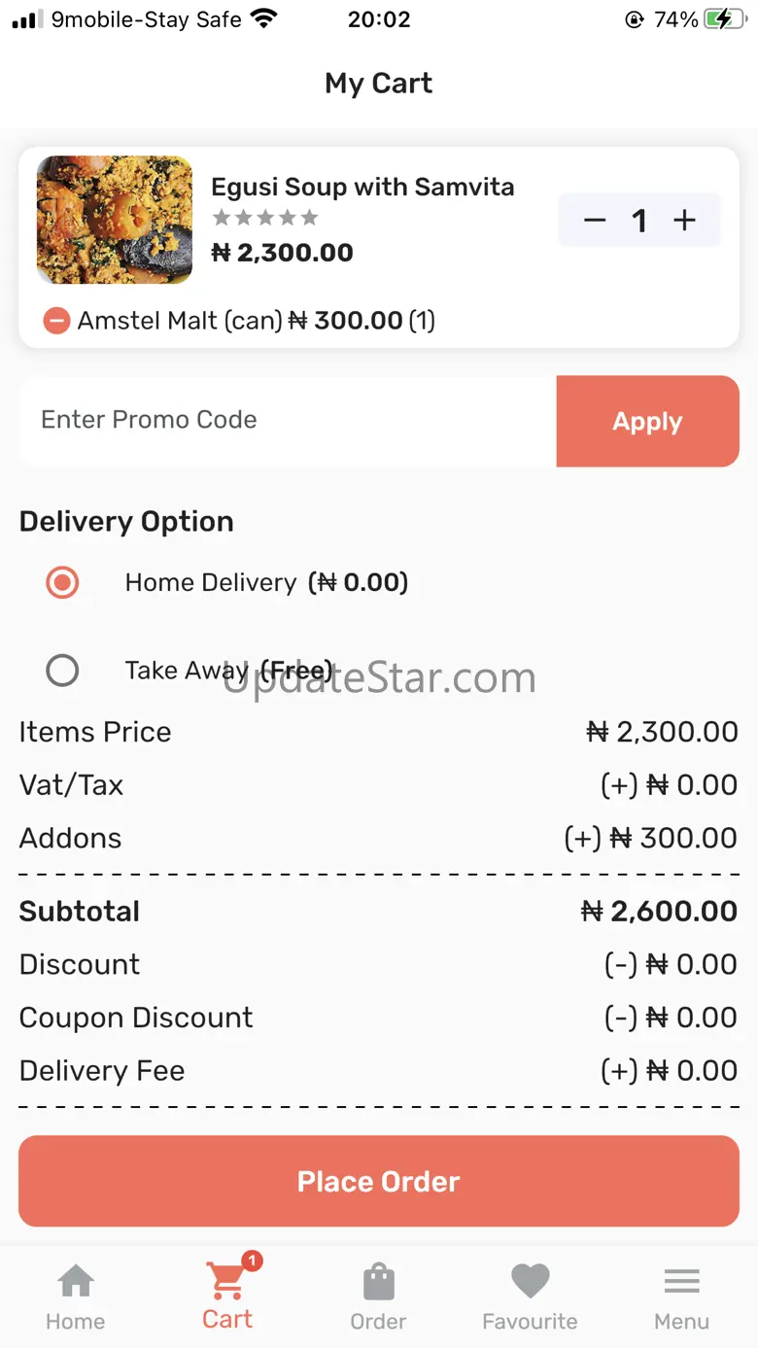The width and height of the screenshot is (758, 1348).
Task: Decrease Egusi Soup quantity with minus
Action: coord(595,221)
